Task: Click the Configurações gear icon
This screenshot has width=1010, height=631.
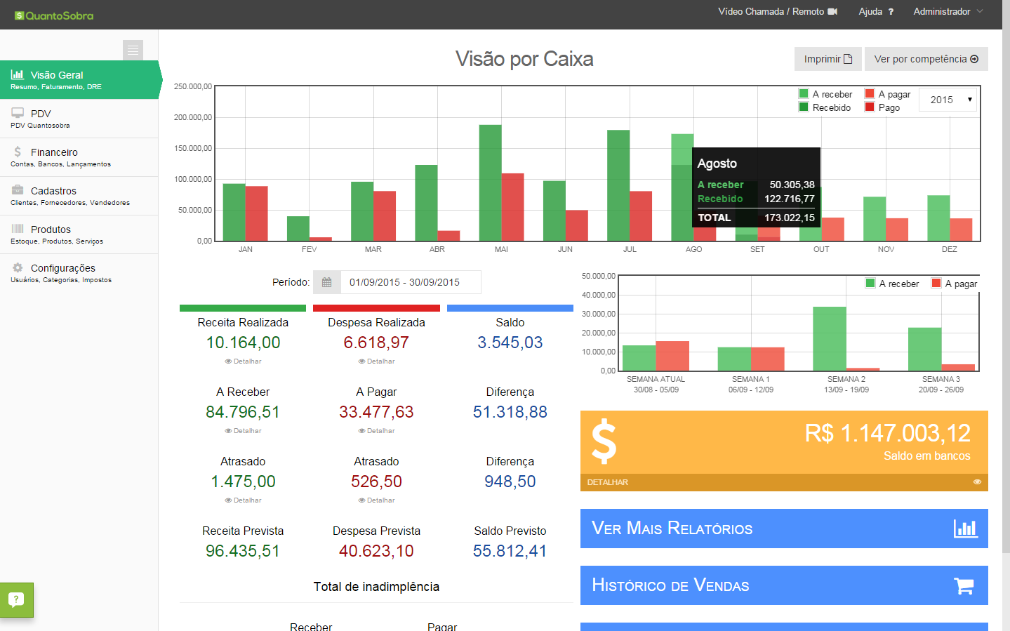Action: coord(18,267)
